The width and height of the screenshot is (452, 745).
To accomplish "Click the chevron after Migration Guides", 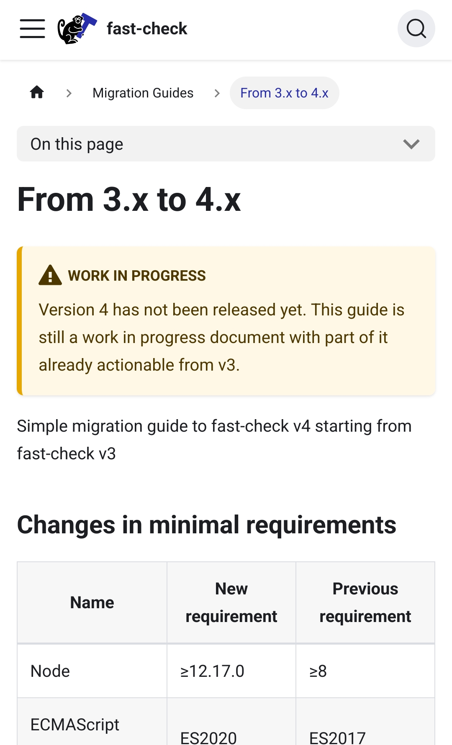I will click(217, 93).
